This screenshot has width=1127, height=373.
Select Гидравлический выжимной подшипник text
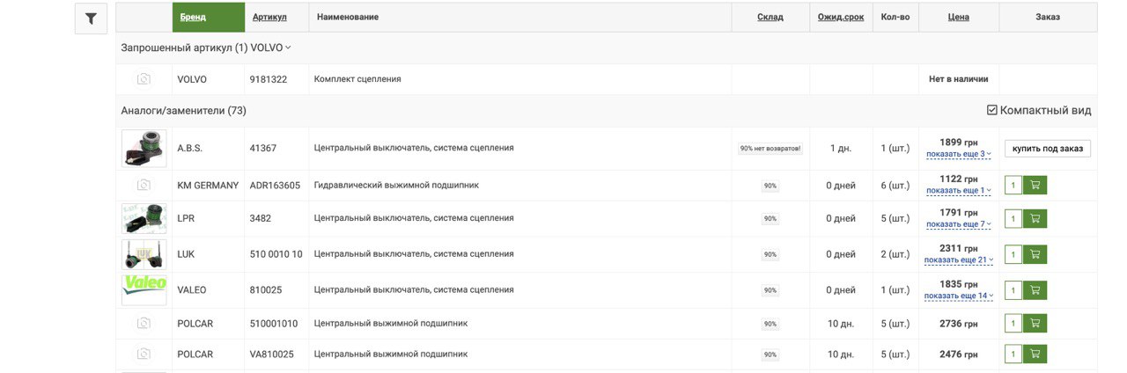(396, 186)
